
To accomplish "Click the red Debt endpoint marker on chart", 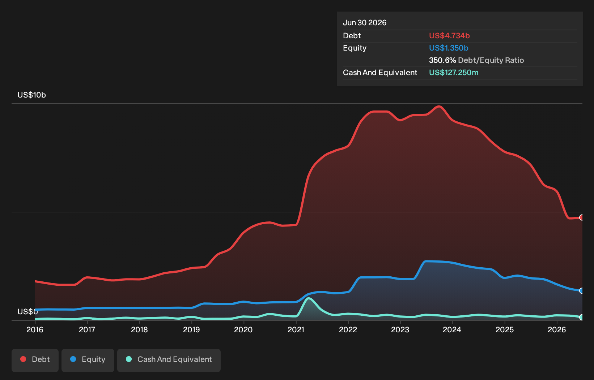I will [x=582, y=217].
